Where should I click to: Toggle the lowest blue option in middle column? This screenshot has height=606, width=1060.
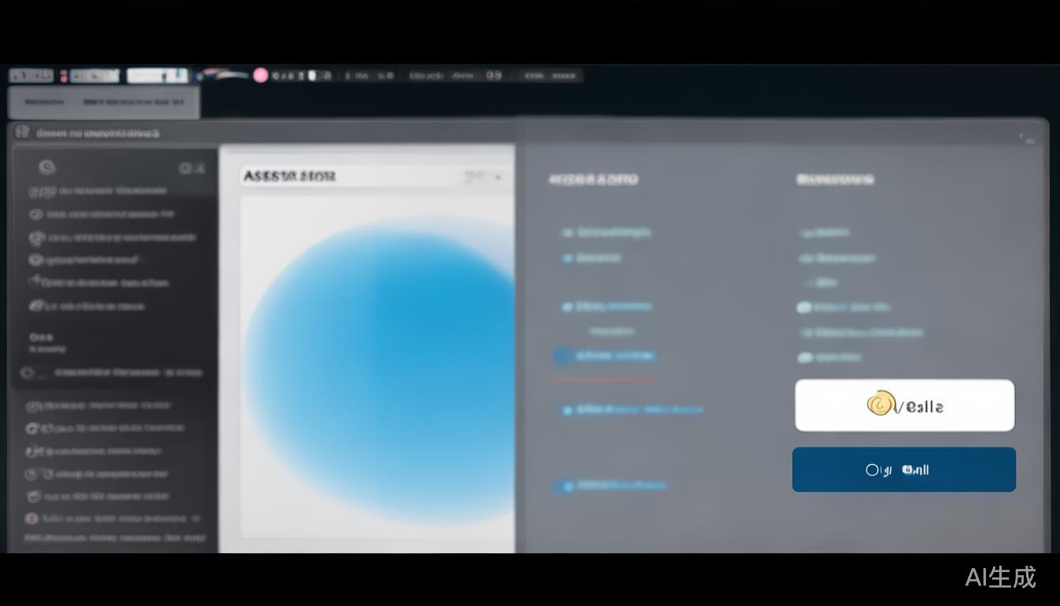coord(563,486)
